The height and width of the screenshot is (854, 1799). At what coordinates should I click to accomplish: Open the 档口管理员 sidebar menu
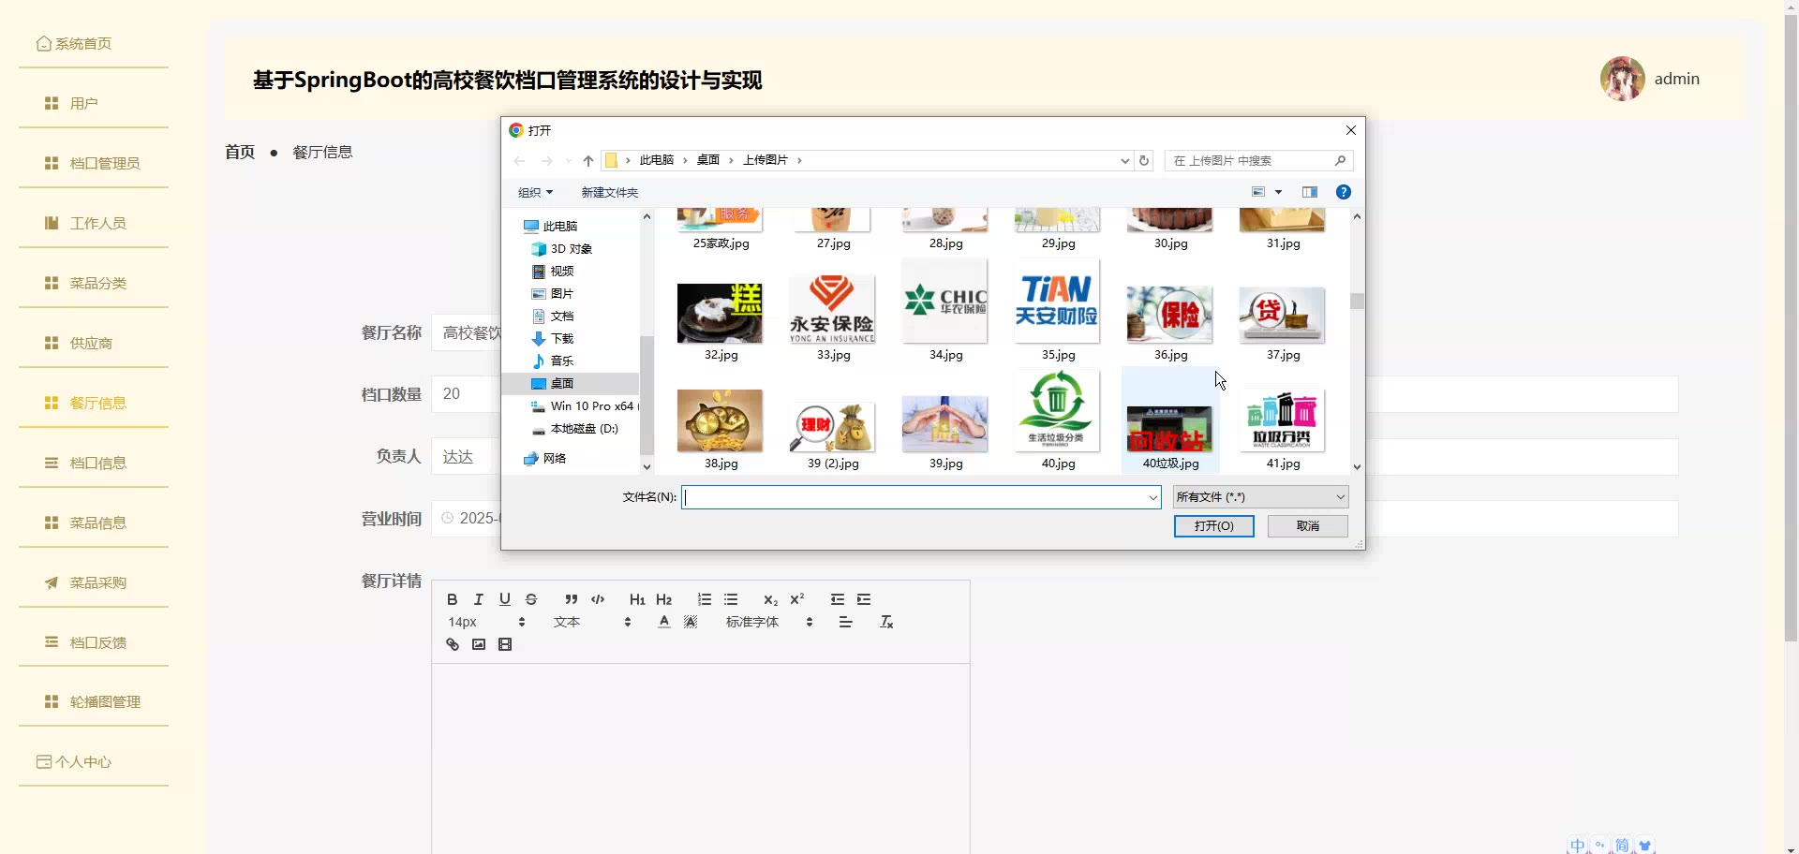coord(94,163)
